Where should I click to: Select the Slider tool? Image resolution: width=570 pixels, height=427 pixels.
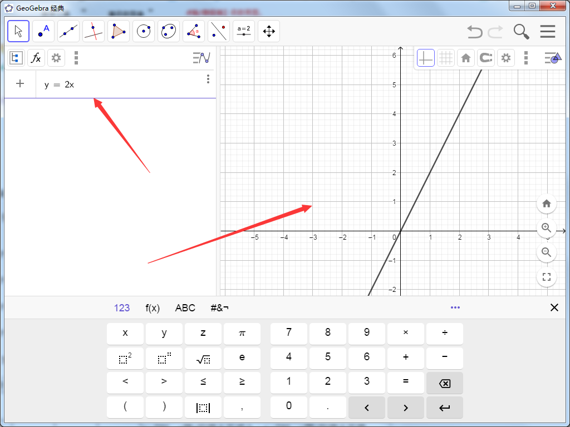pos(243,31)
